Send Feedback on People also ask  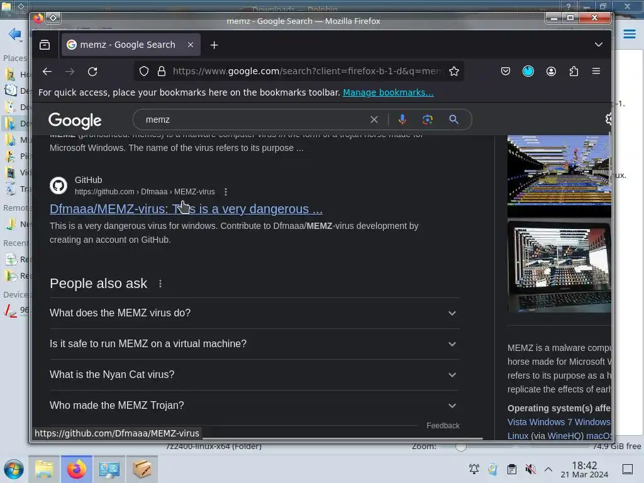pos(443,426)
